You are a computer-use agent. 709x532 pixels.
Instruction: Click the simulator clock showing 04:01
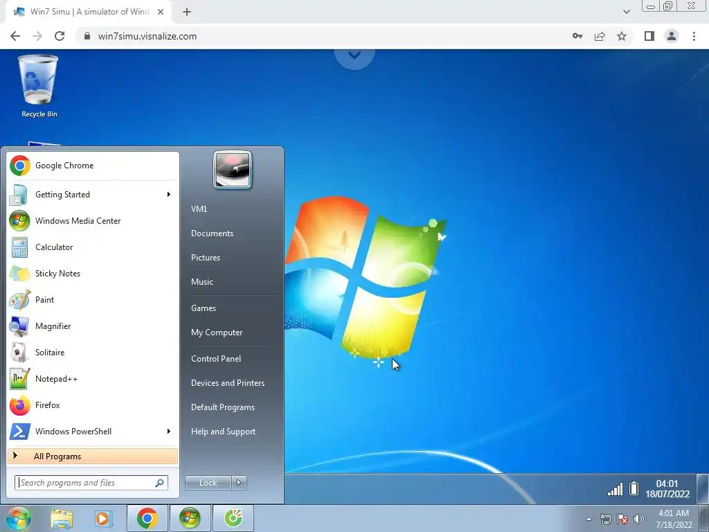click(667, 488)
